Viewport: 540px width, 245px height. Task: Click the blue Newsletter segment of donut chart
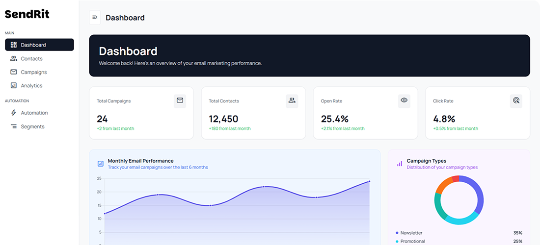[x=479, y=194]
